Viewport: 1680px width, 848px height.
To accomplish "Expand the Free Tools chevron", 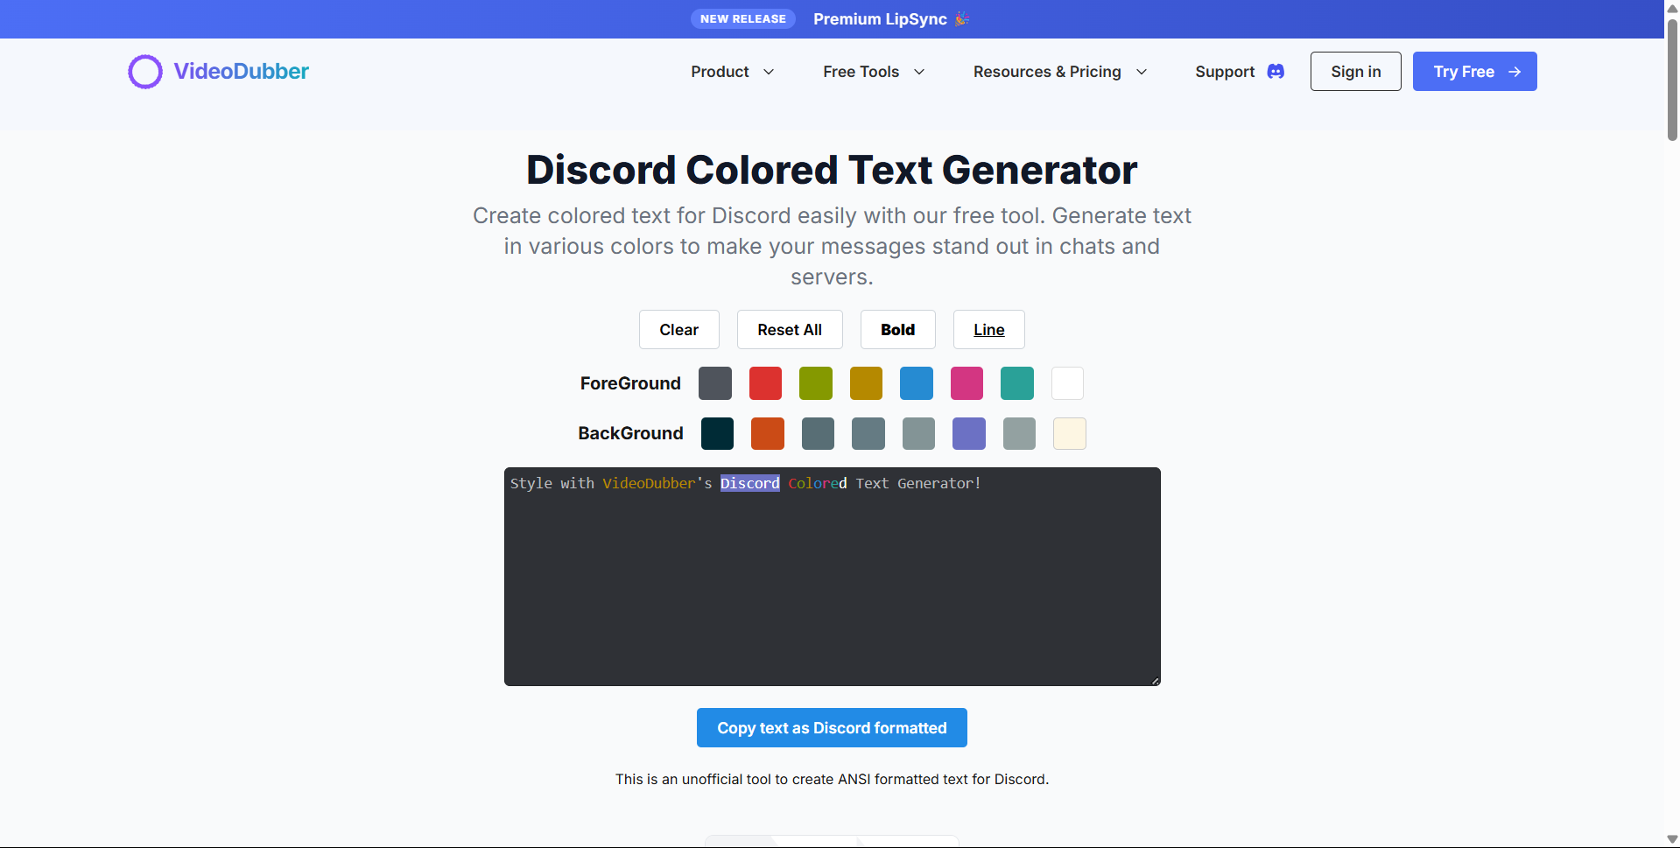I will point(919,72).
